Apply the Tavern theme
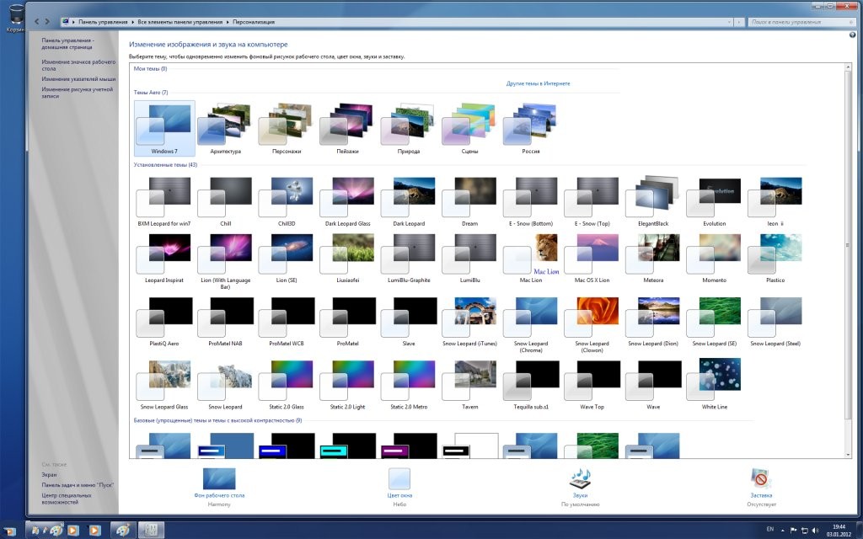Viewport: 863px width, 539px height. [x=469, y=385]
